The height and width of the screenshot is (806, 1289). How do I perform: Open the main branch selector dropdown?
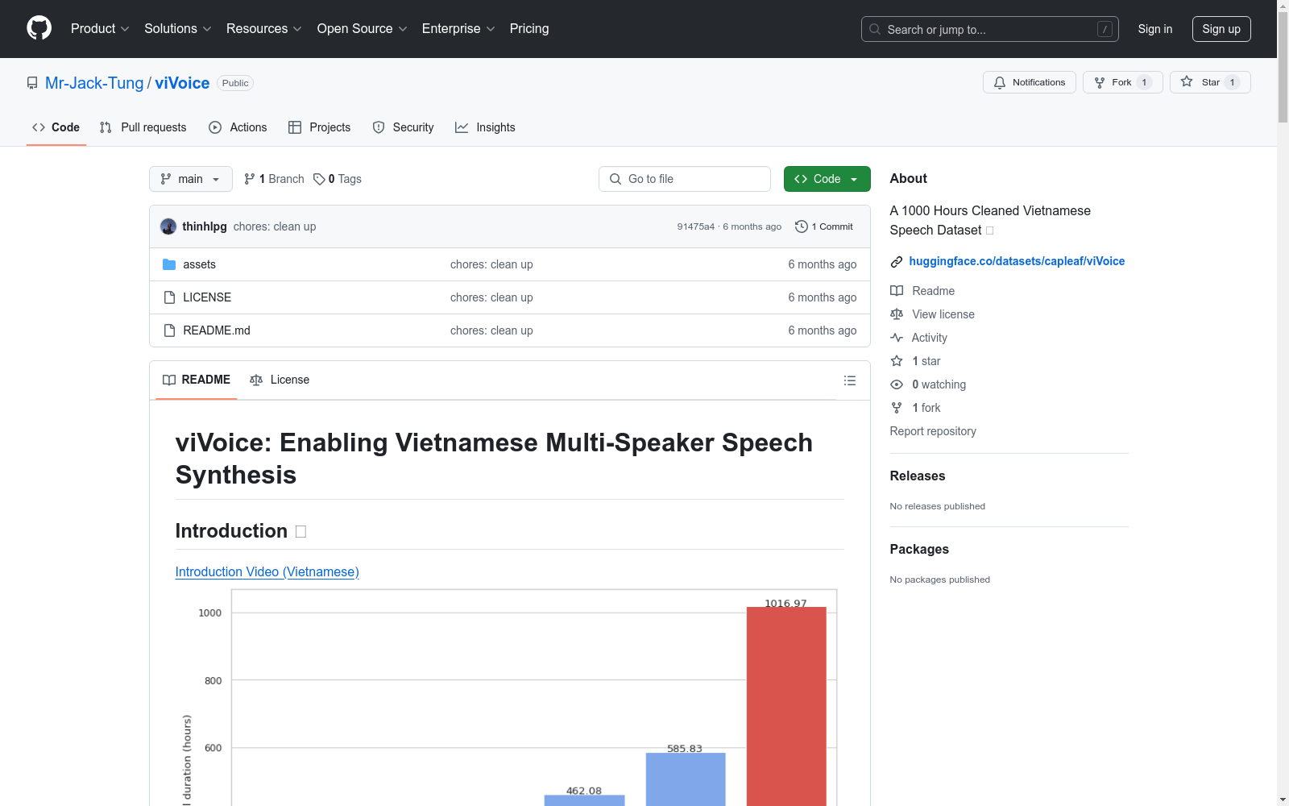[x=191, y=179]
